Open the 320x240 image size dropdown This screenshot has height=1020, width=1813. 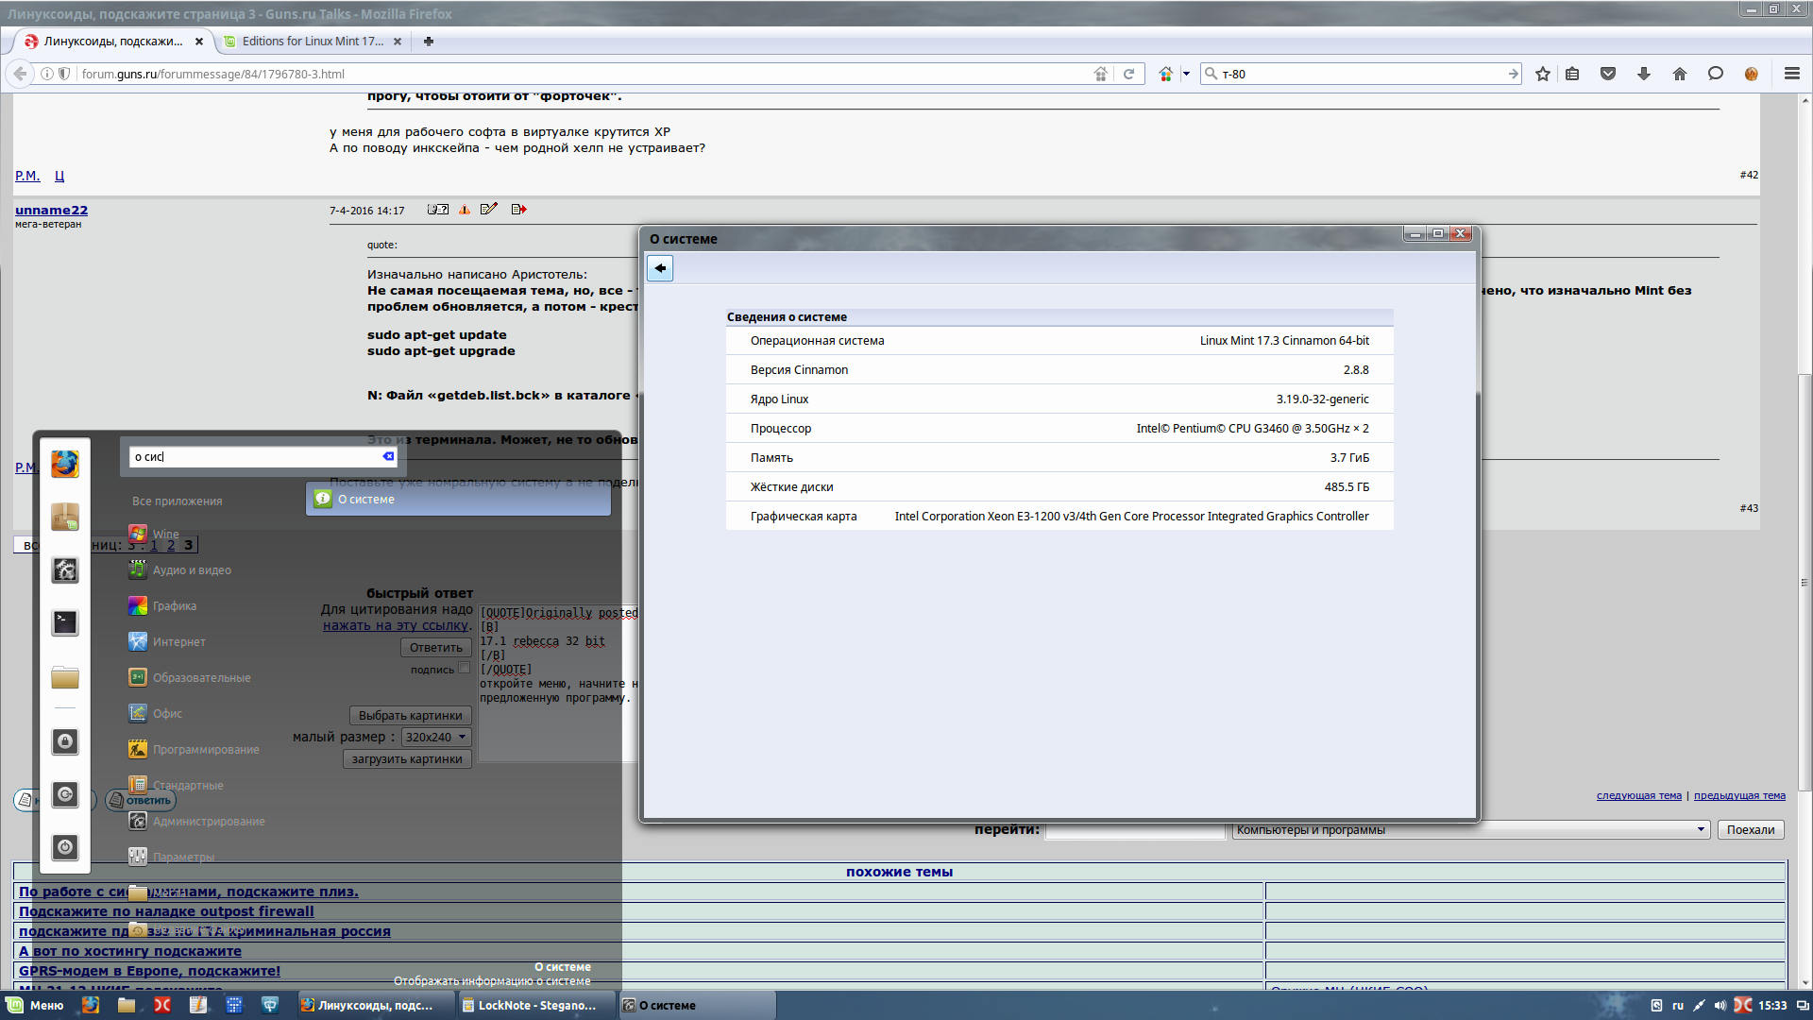click(x=436, y=737)
